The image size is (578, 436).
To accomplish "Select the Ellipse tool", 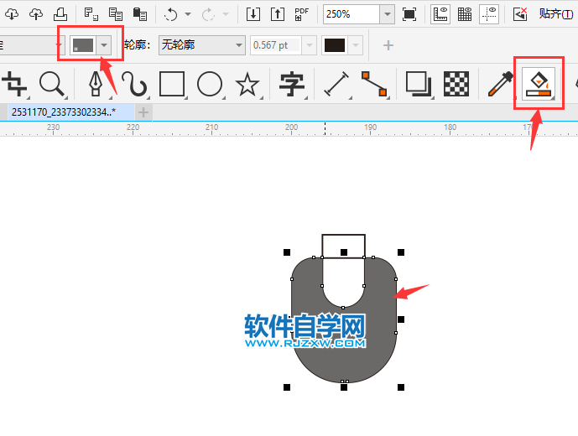I will (x=210, y=84).
